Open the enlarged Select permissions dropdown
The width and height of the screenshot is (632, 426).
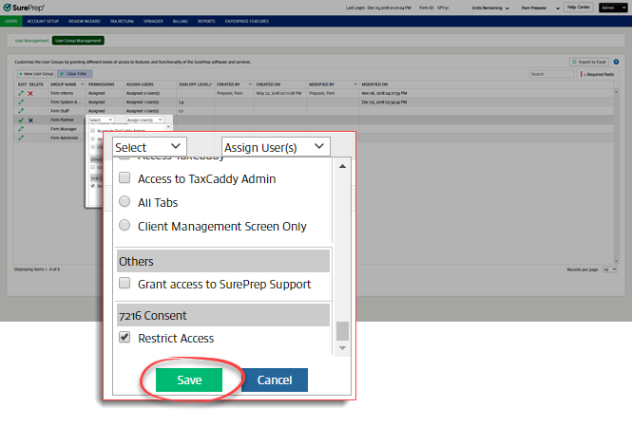[149, 147]
